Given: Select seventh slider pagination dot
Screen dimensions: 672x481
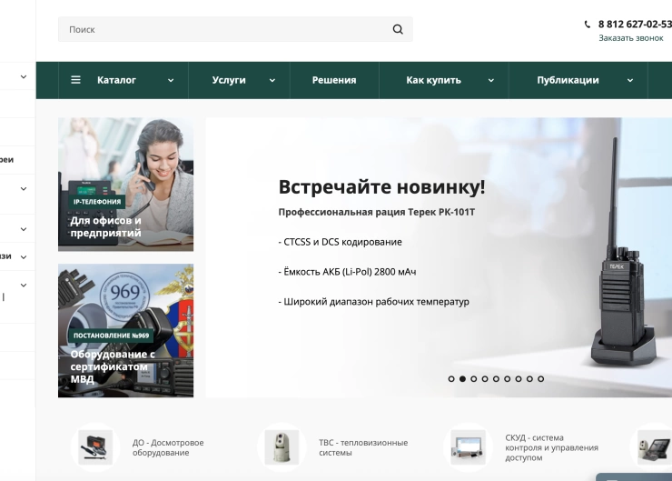Looking at the screenshot, I should pyautogui.click(x=519, y=379).
